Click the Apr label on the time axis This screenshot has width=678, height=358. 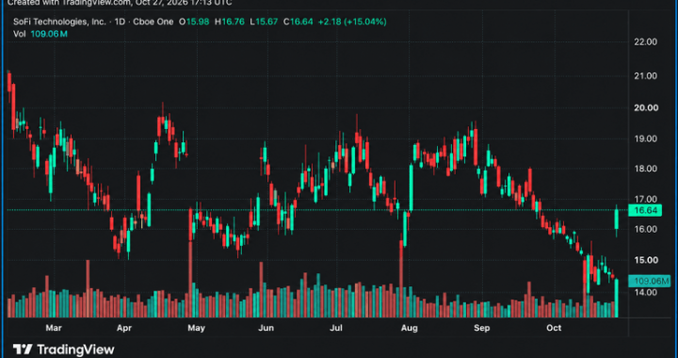tap(124, 328)
